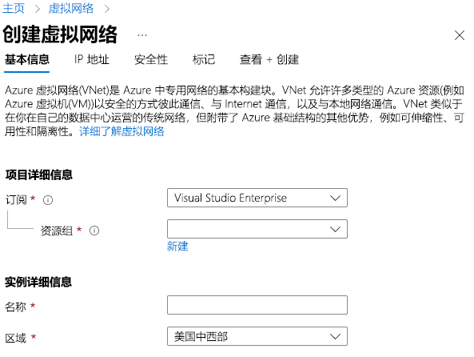Click 新建 to create a resource group
This screenshot has width=474, height=357.
pyautogui.click(x=177, y=247)
